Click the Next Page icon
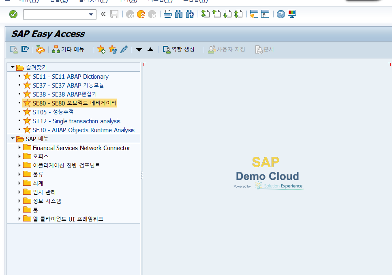 point(227,14)
